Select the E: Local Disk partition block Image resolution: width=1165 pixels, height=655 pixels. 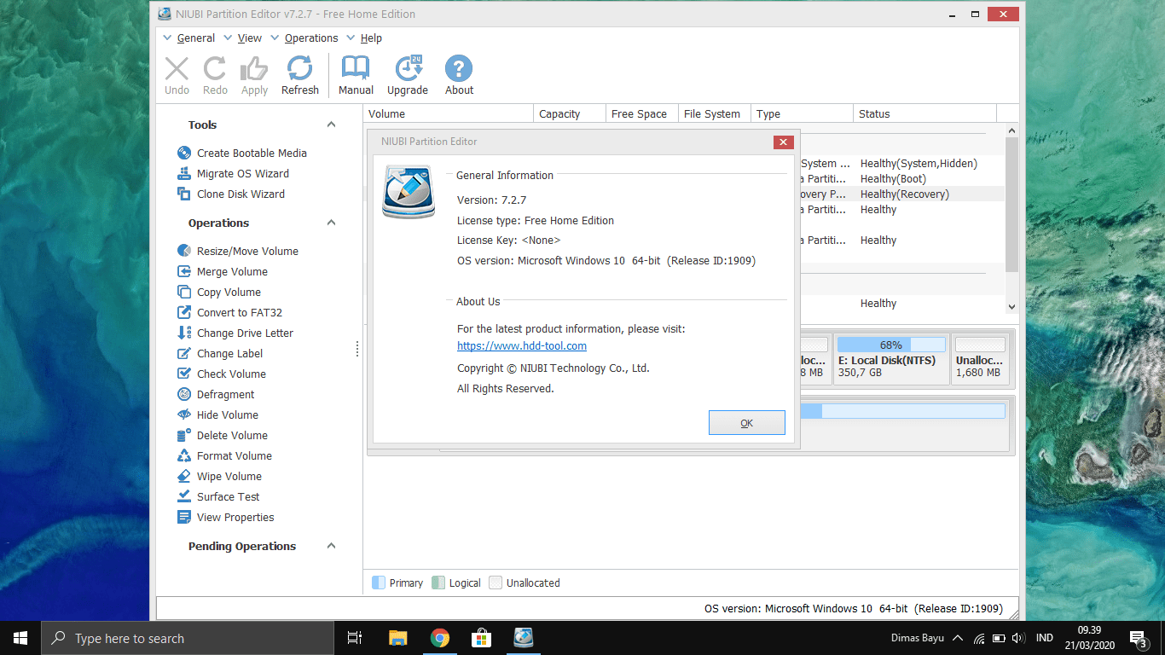click(891, 358)
